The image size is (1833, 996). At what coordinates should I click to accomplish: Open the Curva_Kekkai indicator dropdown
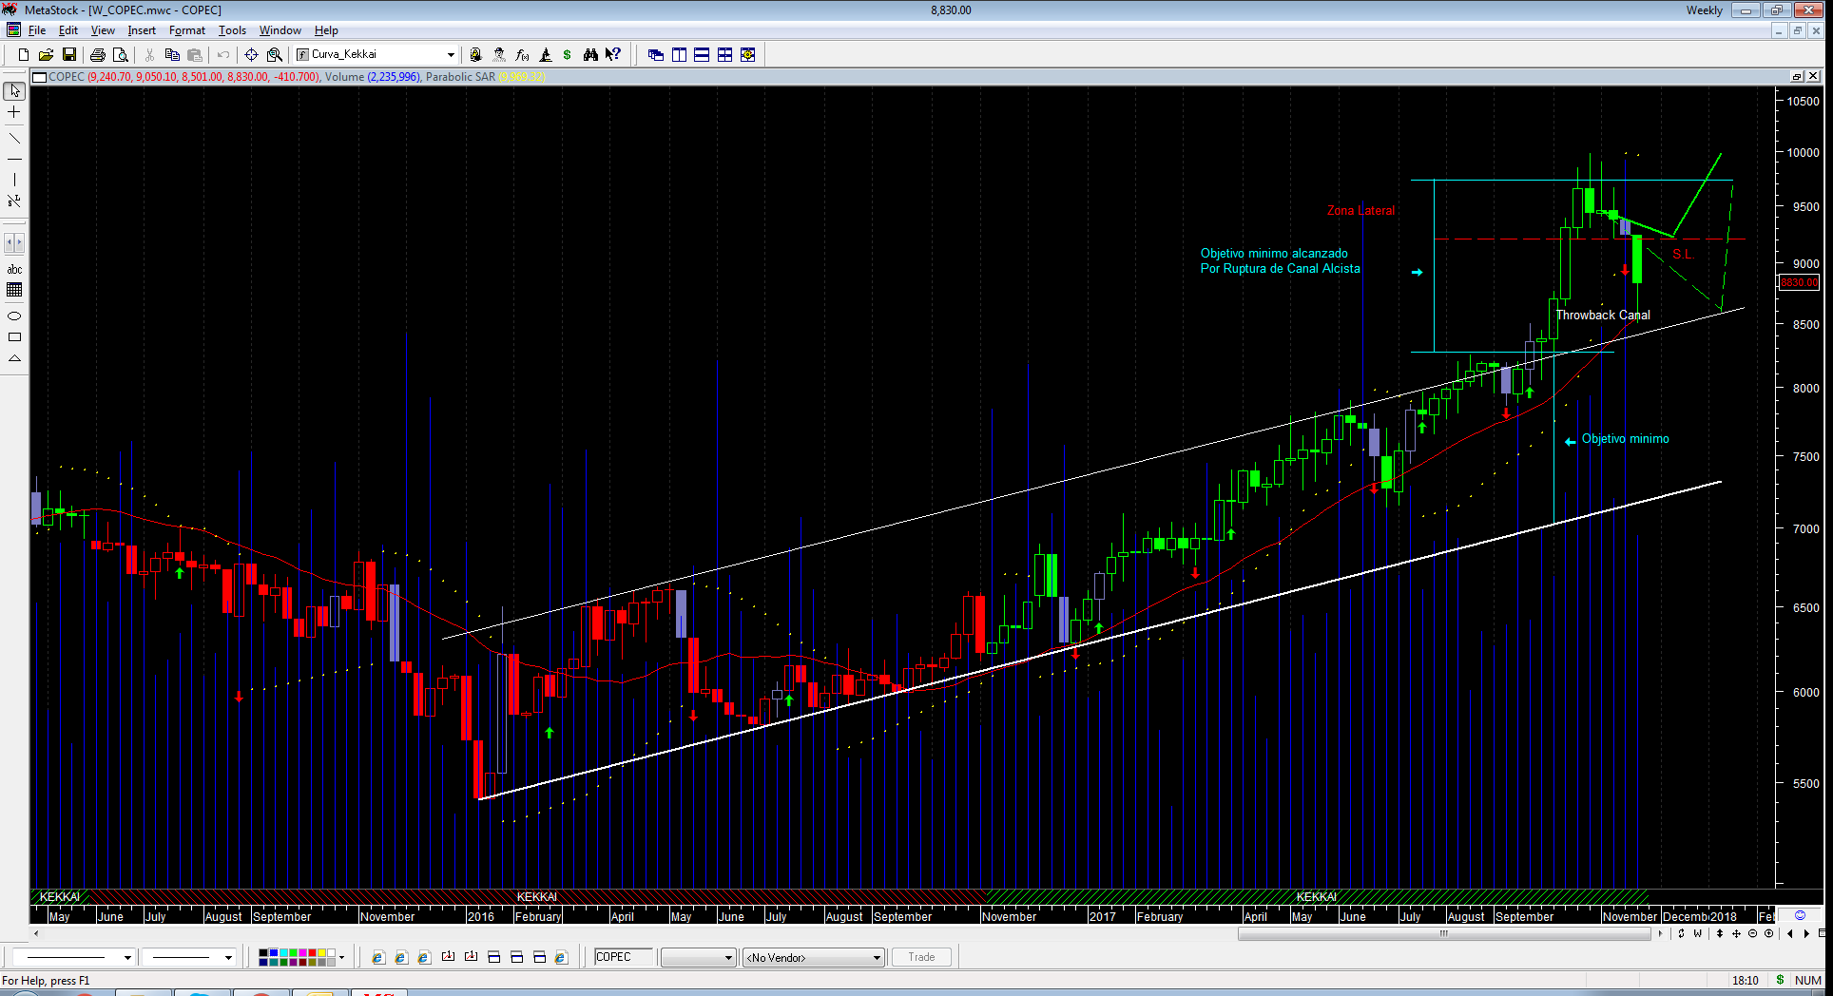pyautogui.click(x=451, y=55)
